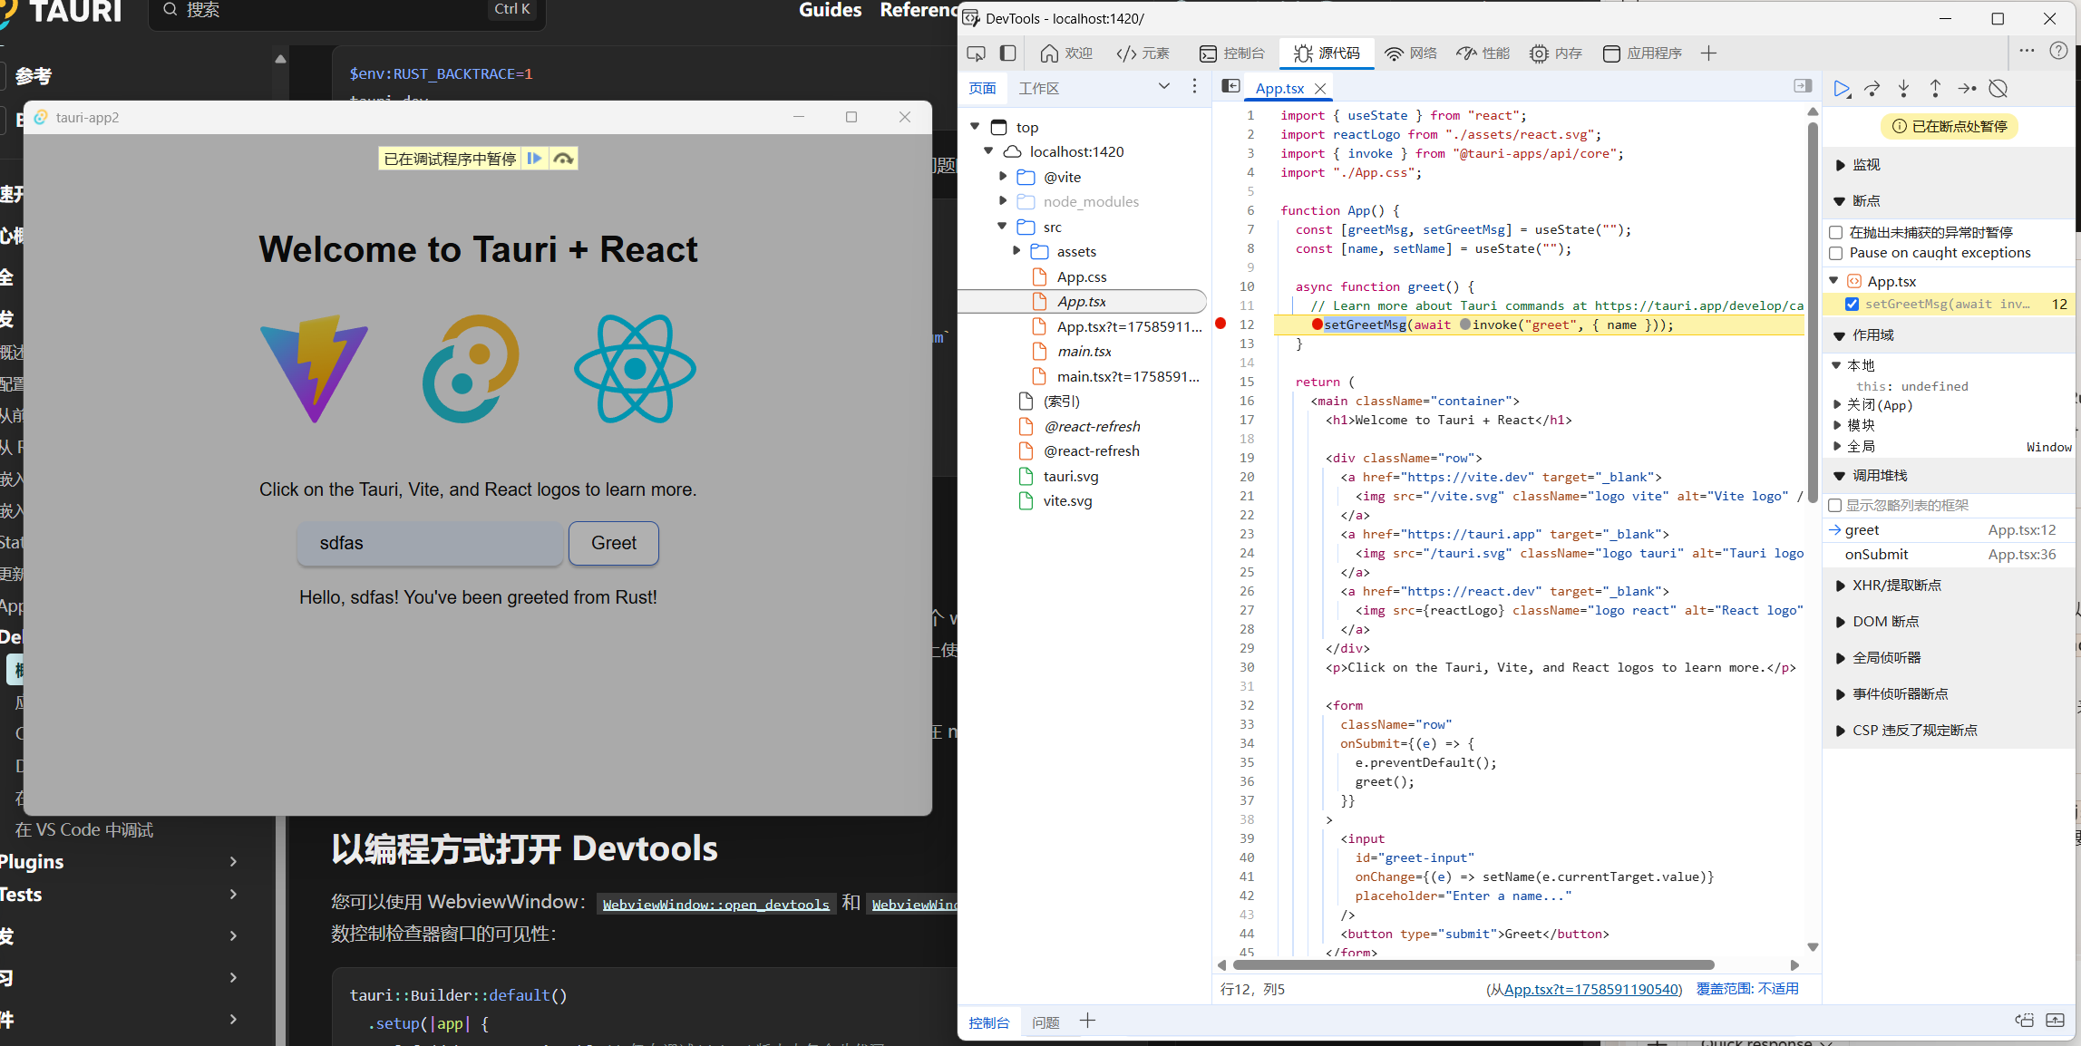Screen dimensions: 2081x1046
Task: Click the React logo in tauri-app2
Action: (635, 368)
